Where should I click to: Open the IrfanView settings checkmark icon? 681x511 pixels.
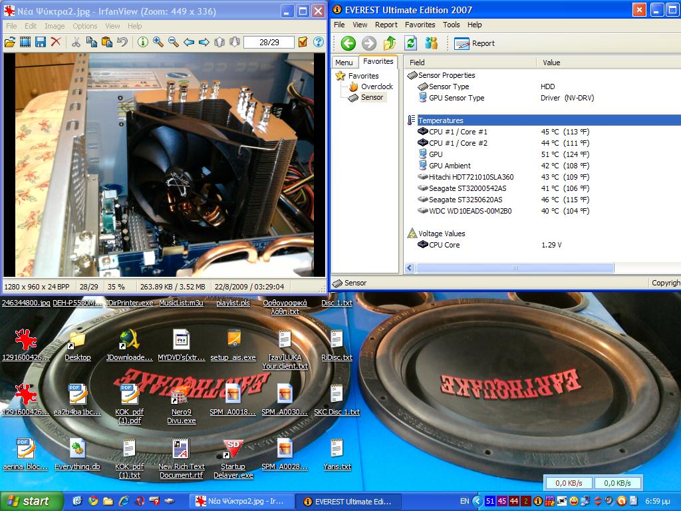point(303,42)
